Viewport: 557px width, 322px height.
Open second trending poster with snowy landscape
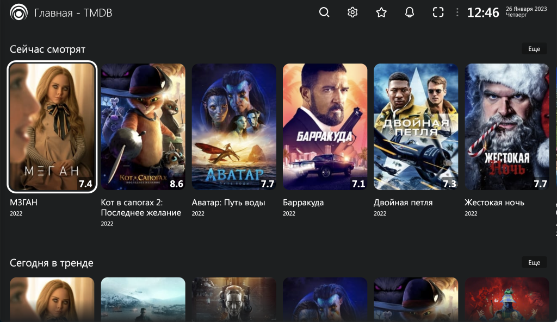point(143,299)
